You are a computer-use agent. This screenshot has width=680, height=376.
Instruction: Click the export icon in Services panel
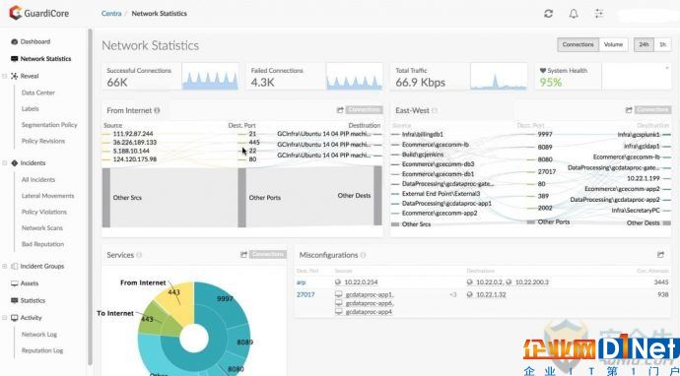[243, 255]
